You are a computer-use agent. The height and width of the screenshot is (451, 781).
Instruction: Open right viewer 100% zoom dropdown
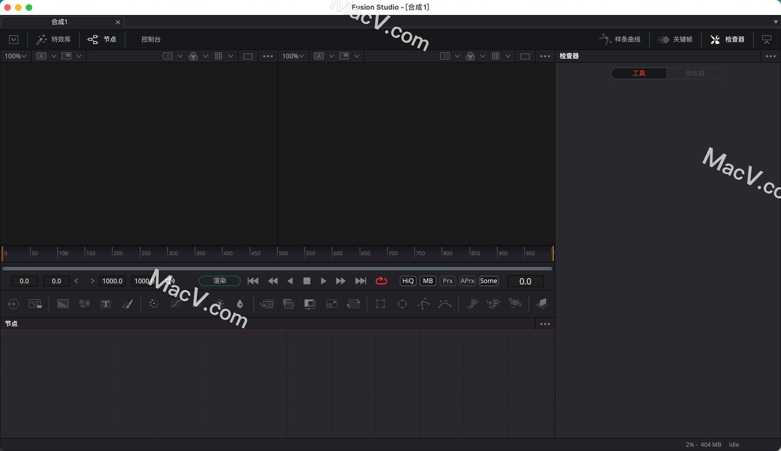tap(293, 56)
